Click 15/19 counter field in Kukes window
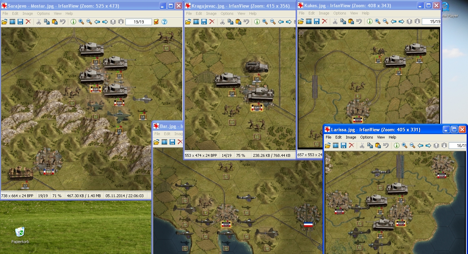Viewport: 468px width, 254px height. tap(431, 21)
